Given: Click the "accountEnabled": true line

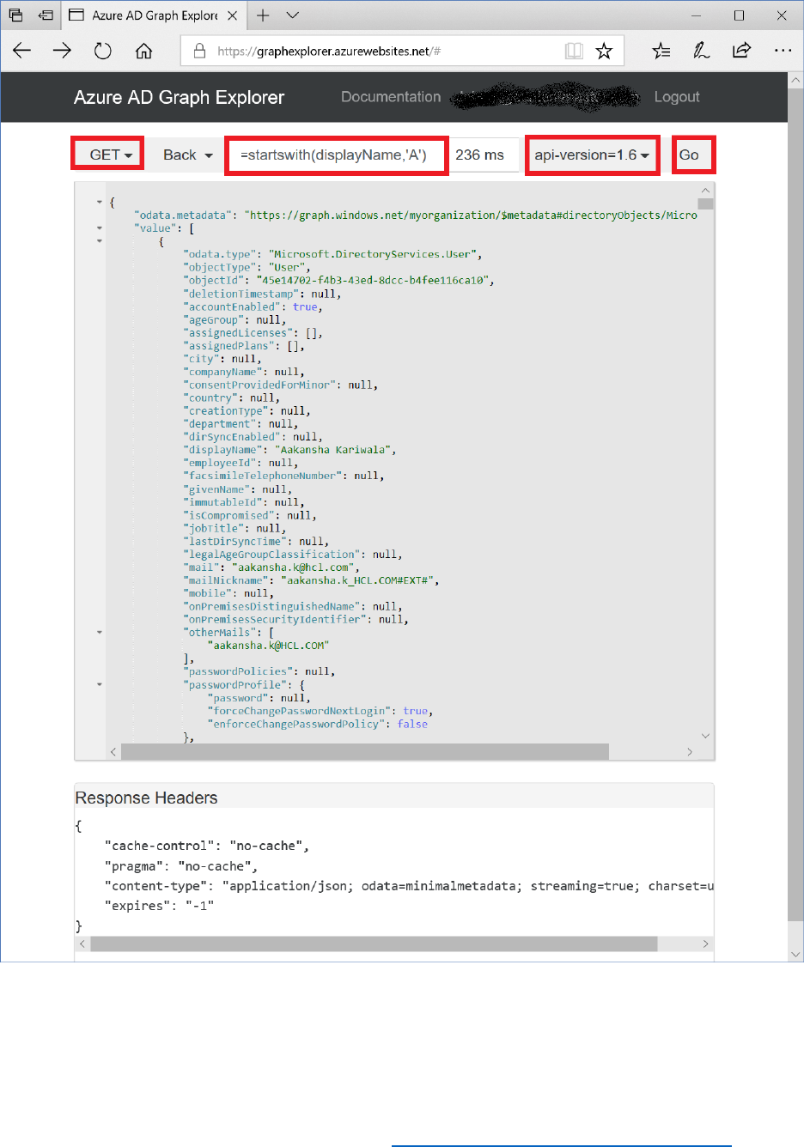Looking at the screenshot, I should point(253,306).
